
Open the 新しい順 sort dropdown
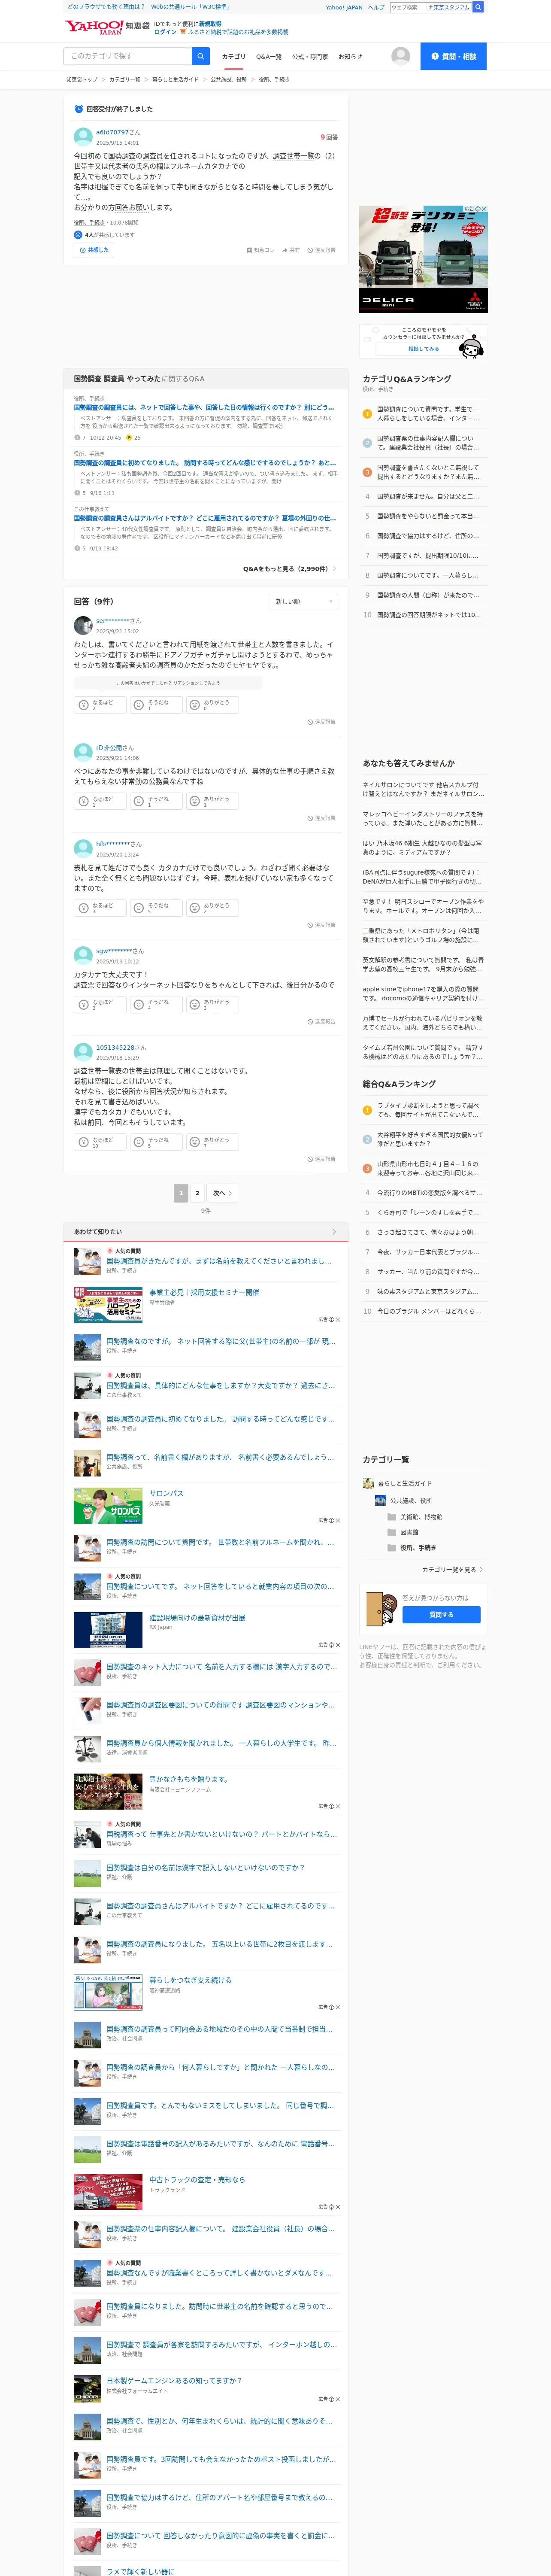[x=304, y=602]
